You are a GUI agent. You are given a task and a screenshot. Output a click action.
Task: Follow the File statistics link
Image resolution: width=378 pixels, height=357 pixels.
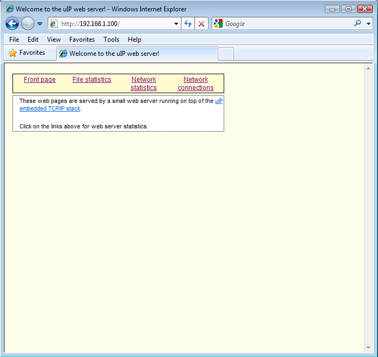coord(92,80)
